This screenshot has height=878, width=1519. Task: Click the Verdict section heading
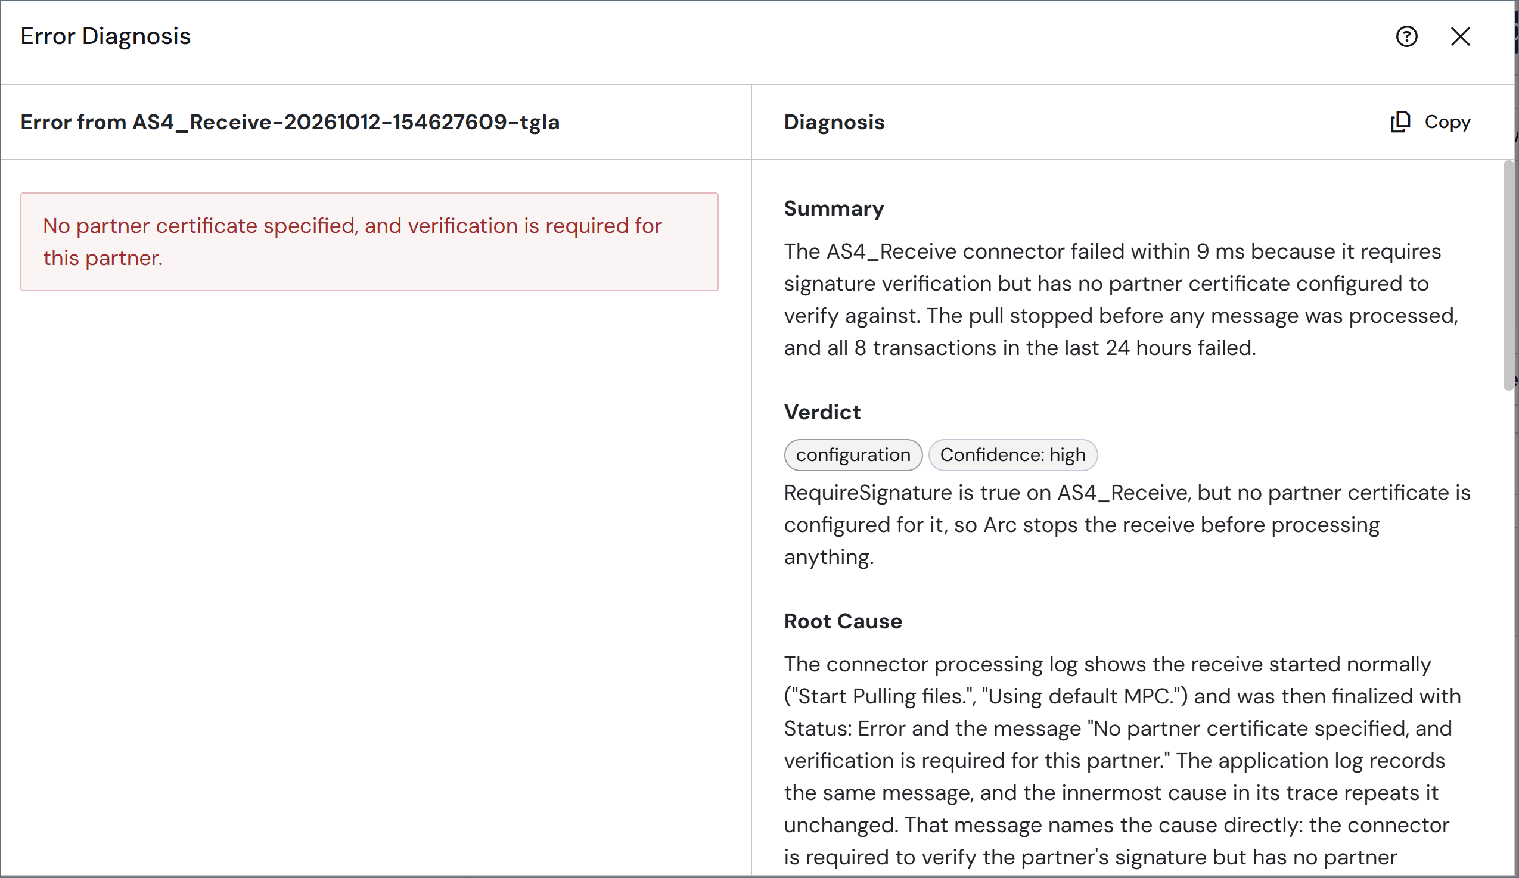822,412
